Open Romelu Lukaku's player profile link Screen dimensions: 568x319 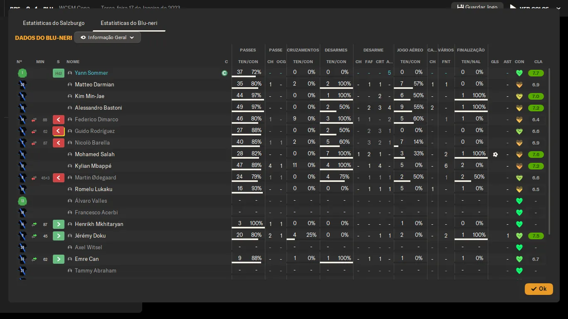tap(94, 189)
